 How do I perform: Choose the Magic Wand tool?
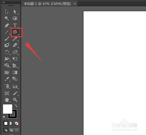pos(7,18)
